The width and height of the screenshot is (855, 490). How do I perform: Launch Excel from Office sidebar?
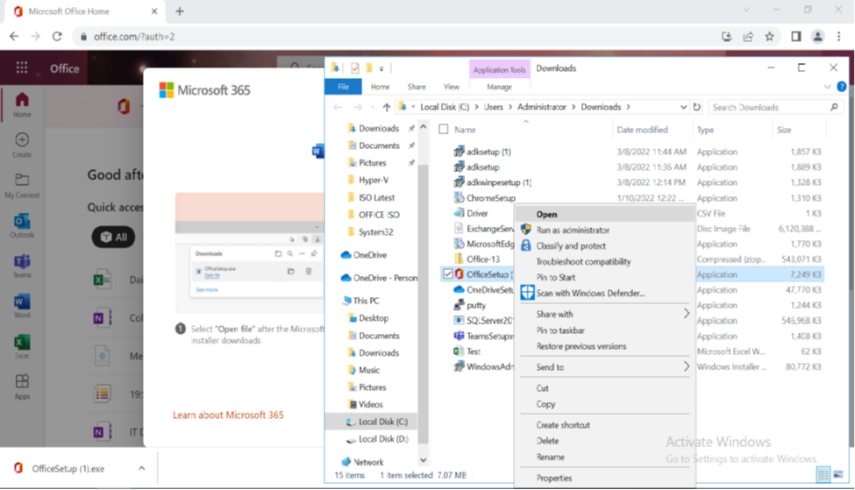[x=22, y=346]
